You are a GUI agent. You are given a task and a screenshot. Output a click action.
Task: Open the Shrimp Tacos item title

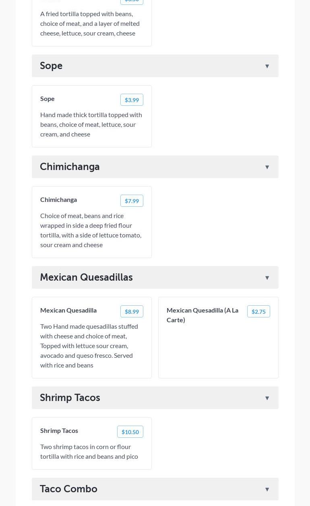(x=59, y=430)
